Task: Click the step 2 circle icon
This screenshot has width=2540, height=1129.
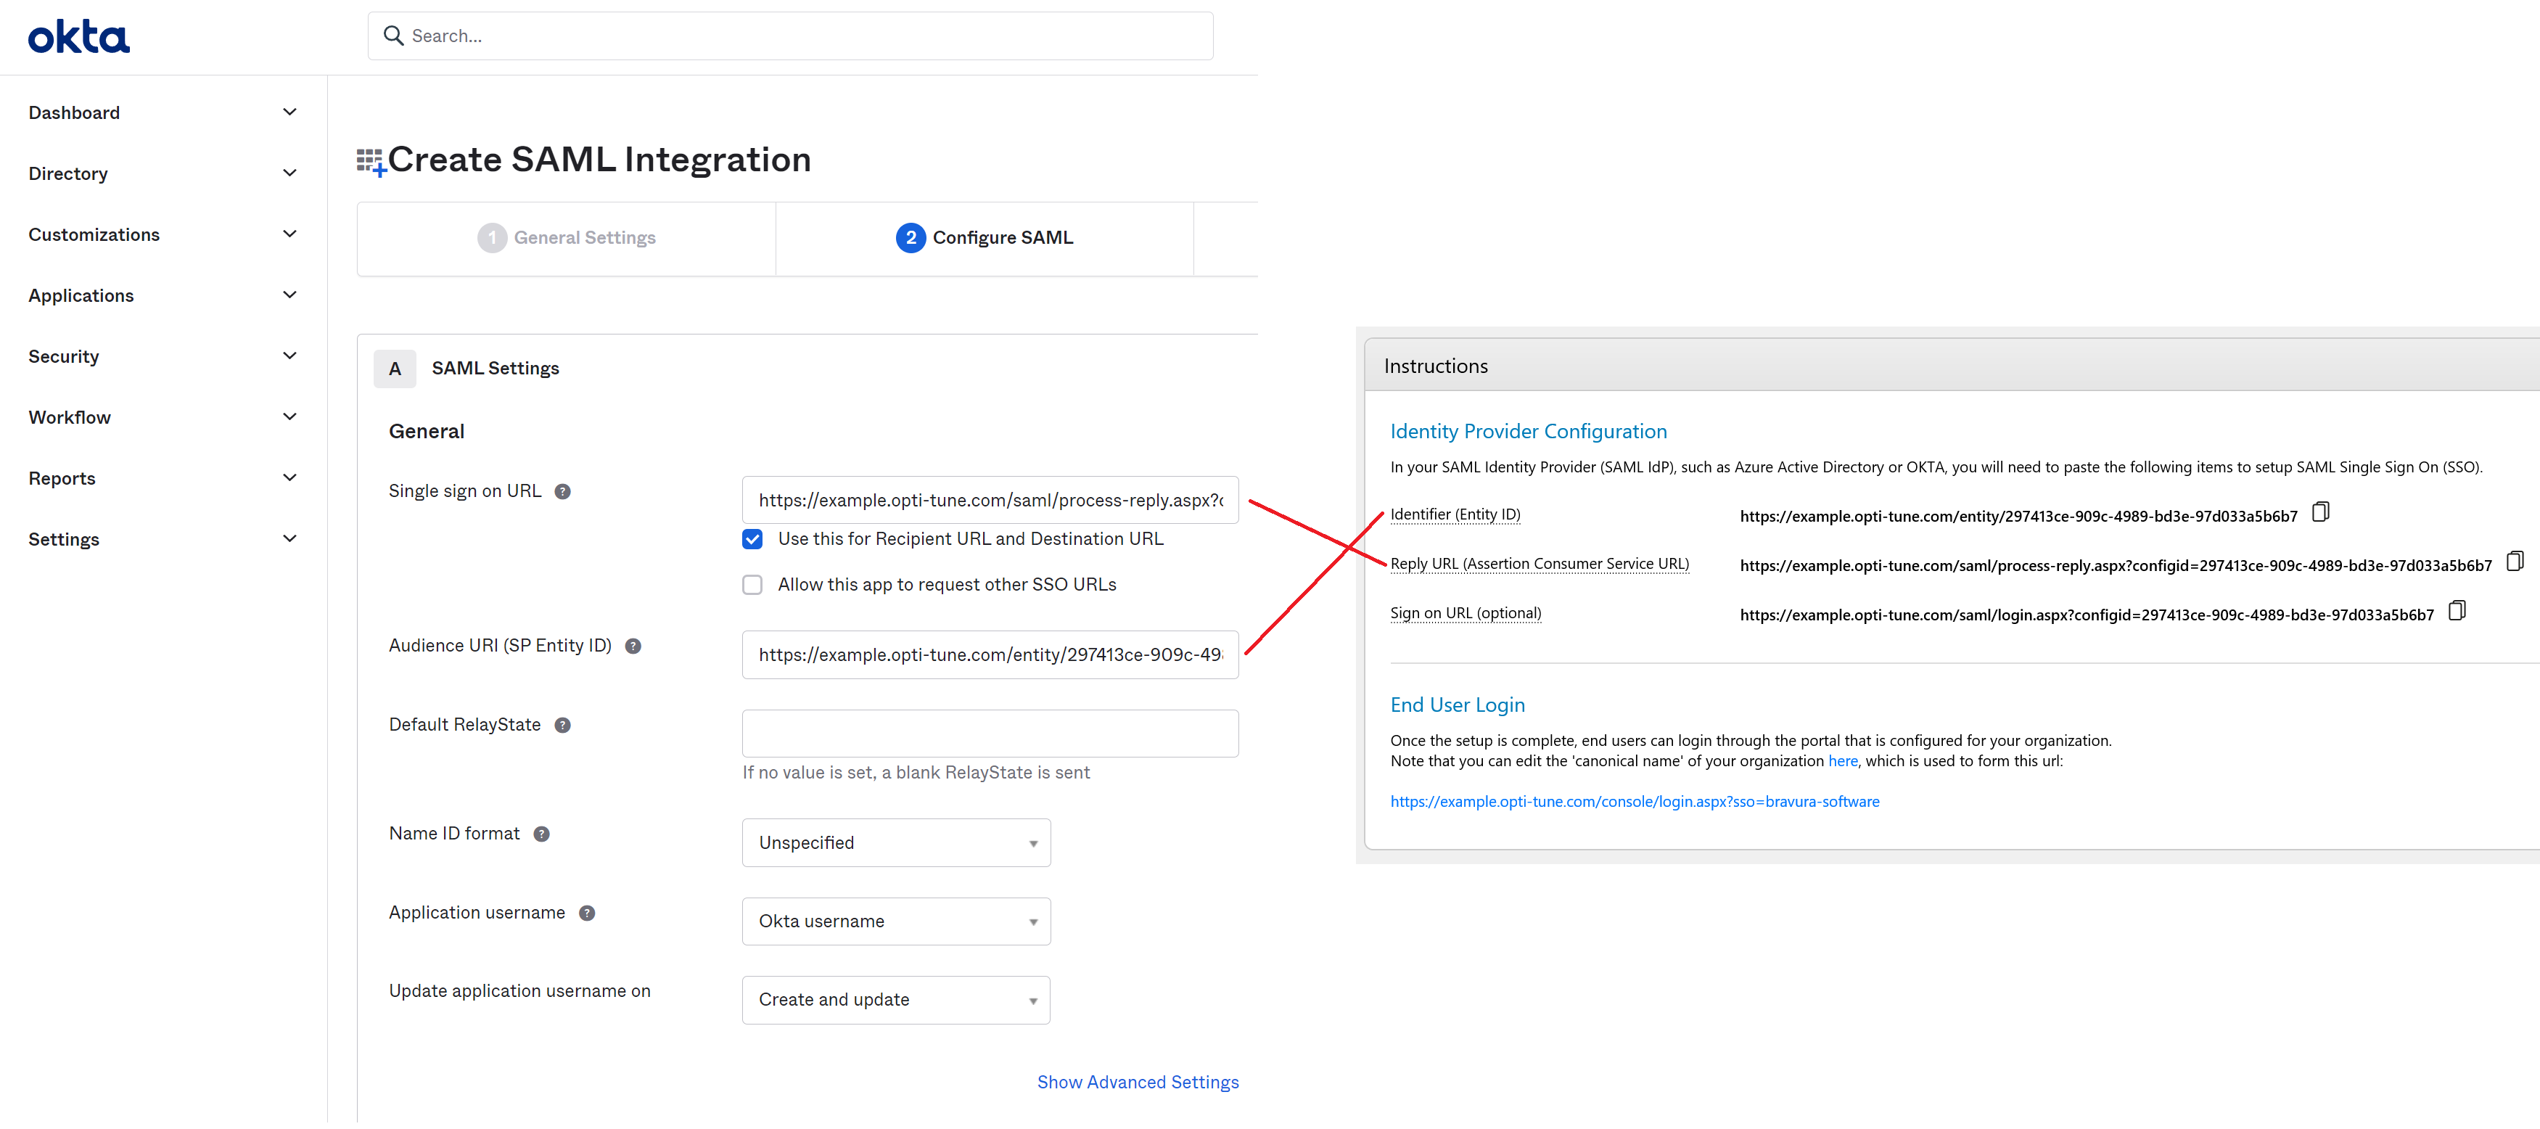Action: (x=910, y=238)
